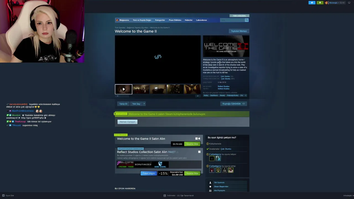Open the Scrutinized bundle item image
Image resolution: width=354 pixels, height=199 pixels.
(143, 164)
